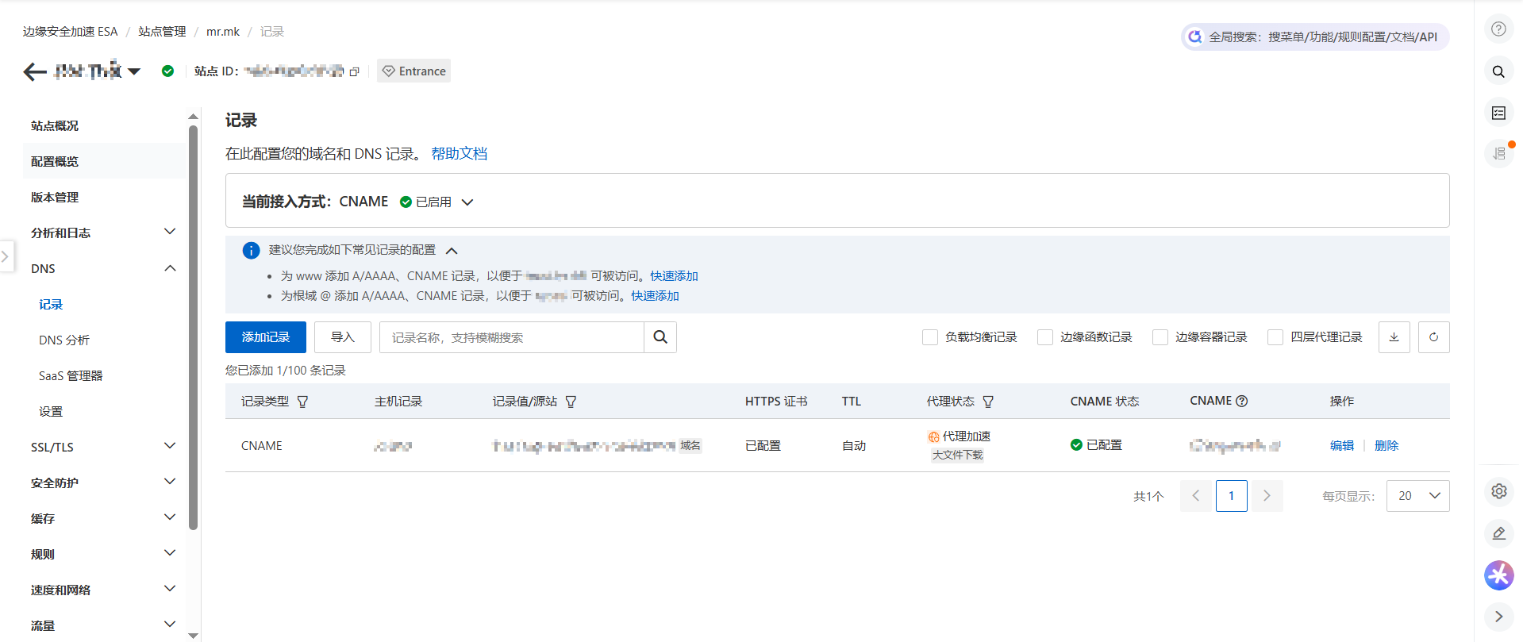Click the green site status check icon
Viewport: 1523px width, 642px height.
pos(167,71)
